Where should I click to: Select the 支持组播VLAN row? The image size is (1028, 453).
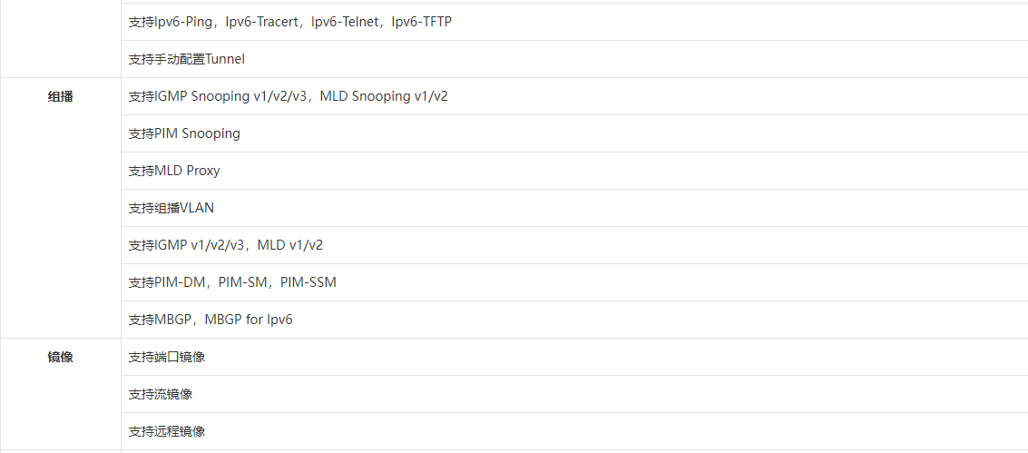coord(171,208)
